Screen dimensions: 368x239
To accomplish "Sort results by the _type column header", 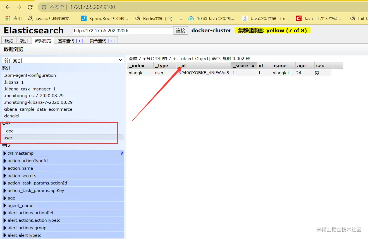I will [x=165, y=66].
